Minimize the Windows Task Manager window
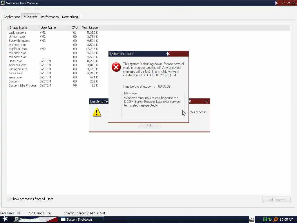The height and width of the screenshot is (223, 297). [x=283, y=3]
